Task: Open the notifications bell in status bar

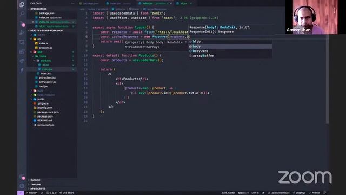Action: pyautogui.click(x=324, y=193)
